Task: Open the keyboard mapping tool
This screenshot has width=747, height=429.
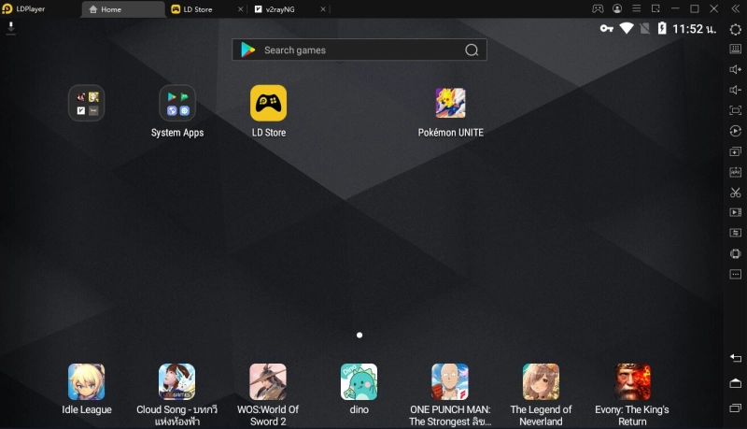Action: pos(735,49)
